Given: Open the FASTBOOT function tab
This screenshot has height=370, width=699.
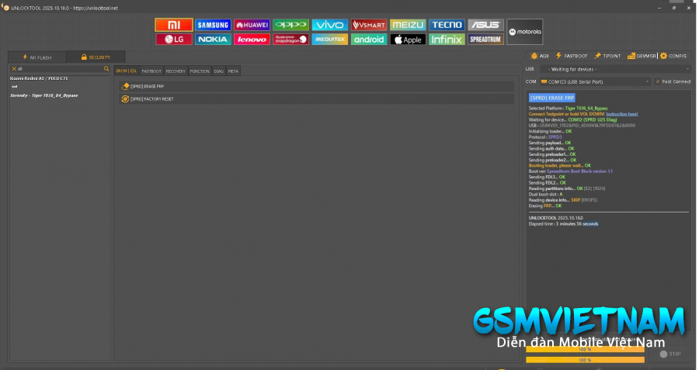Looking at the screenshot, I should click(x=151, y=71).
